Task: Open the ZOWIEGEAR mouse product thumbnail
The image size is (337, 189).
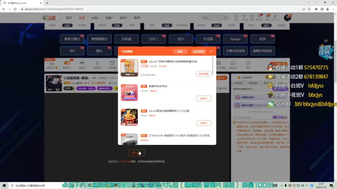Action: (129, 139)
